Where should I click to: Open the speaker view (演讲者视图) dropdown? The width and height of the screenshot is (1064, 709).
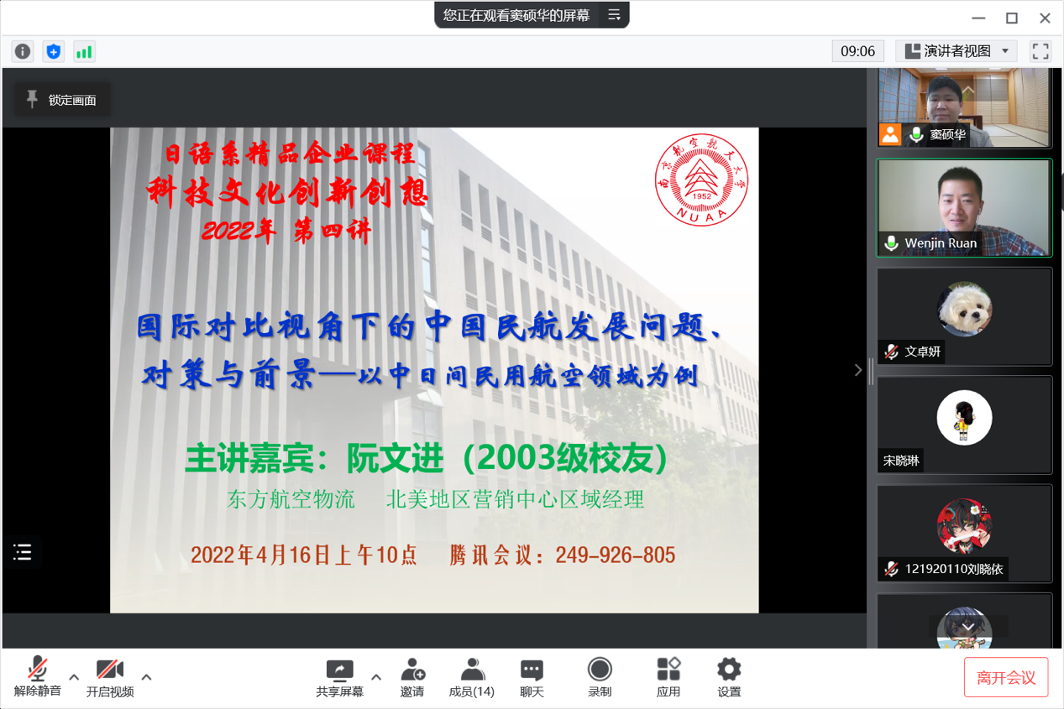click(957, 51)
